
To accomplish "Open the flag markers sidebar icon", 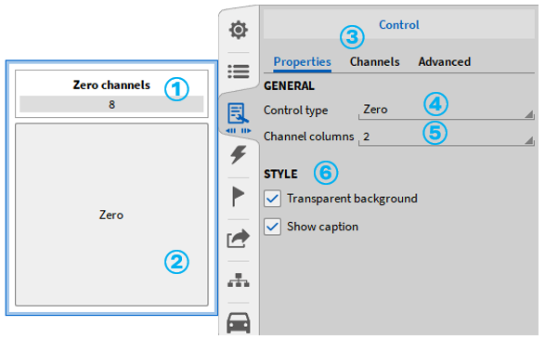I will pyautogui.click(x=238, y=196).
